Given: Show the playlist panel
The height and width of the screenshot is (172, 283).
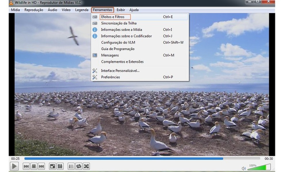Looking at the screenshot, I should point(71,166).
